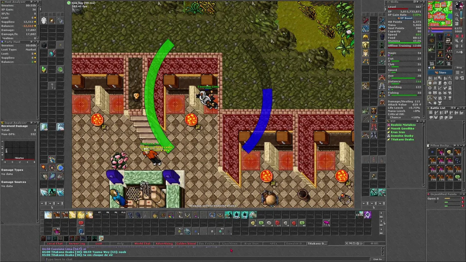
Task: Click the helmet slot in the equipment panel
Action: pos(440,37)
